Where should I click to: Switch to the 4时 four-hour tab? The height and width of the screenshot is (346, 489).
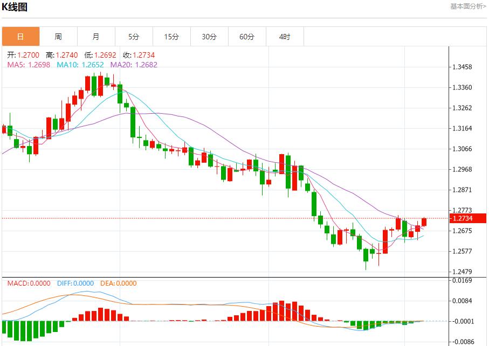point(285,37)
